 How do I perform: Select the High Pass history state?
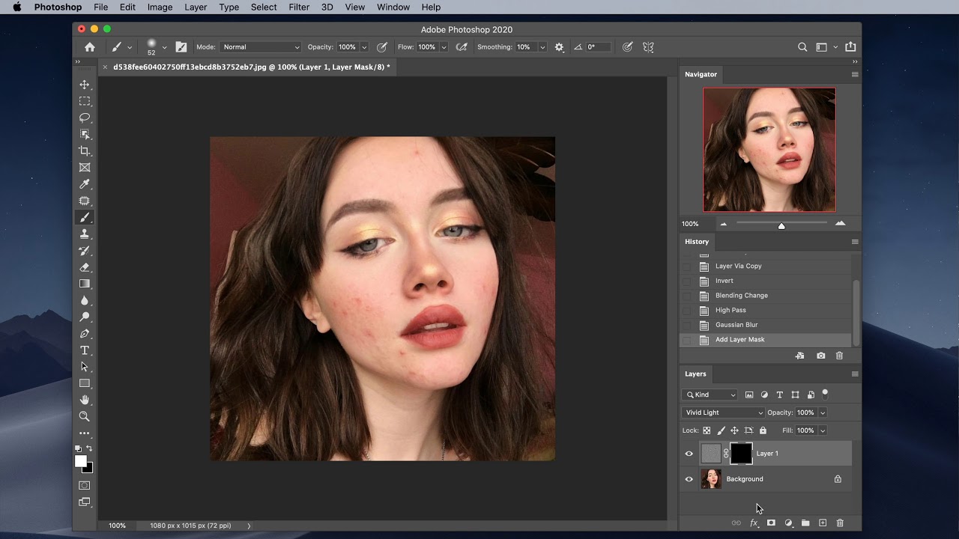[730, 310]
